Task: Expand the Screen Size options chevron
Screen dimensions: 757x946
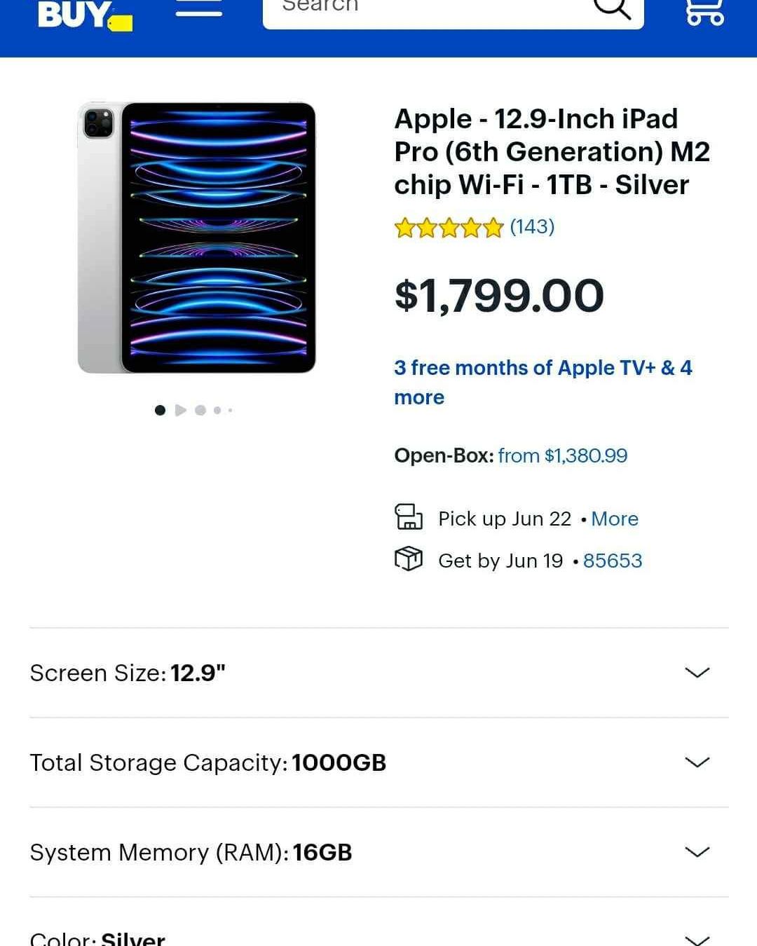Action: point(697,673)
